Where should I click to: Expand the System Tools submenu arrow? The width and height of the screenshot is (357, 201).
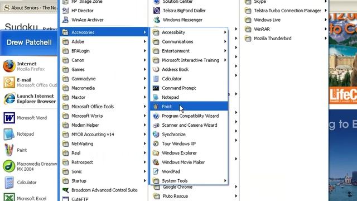tap(225, 181)
